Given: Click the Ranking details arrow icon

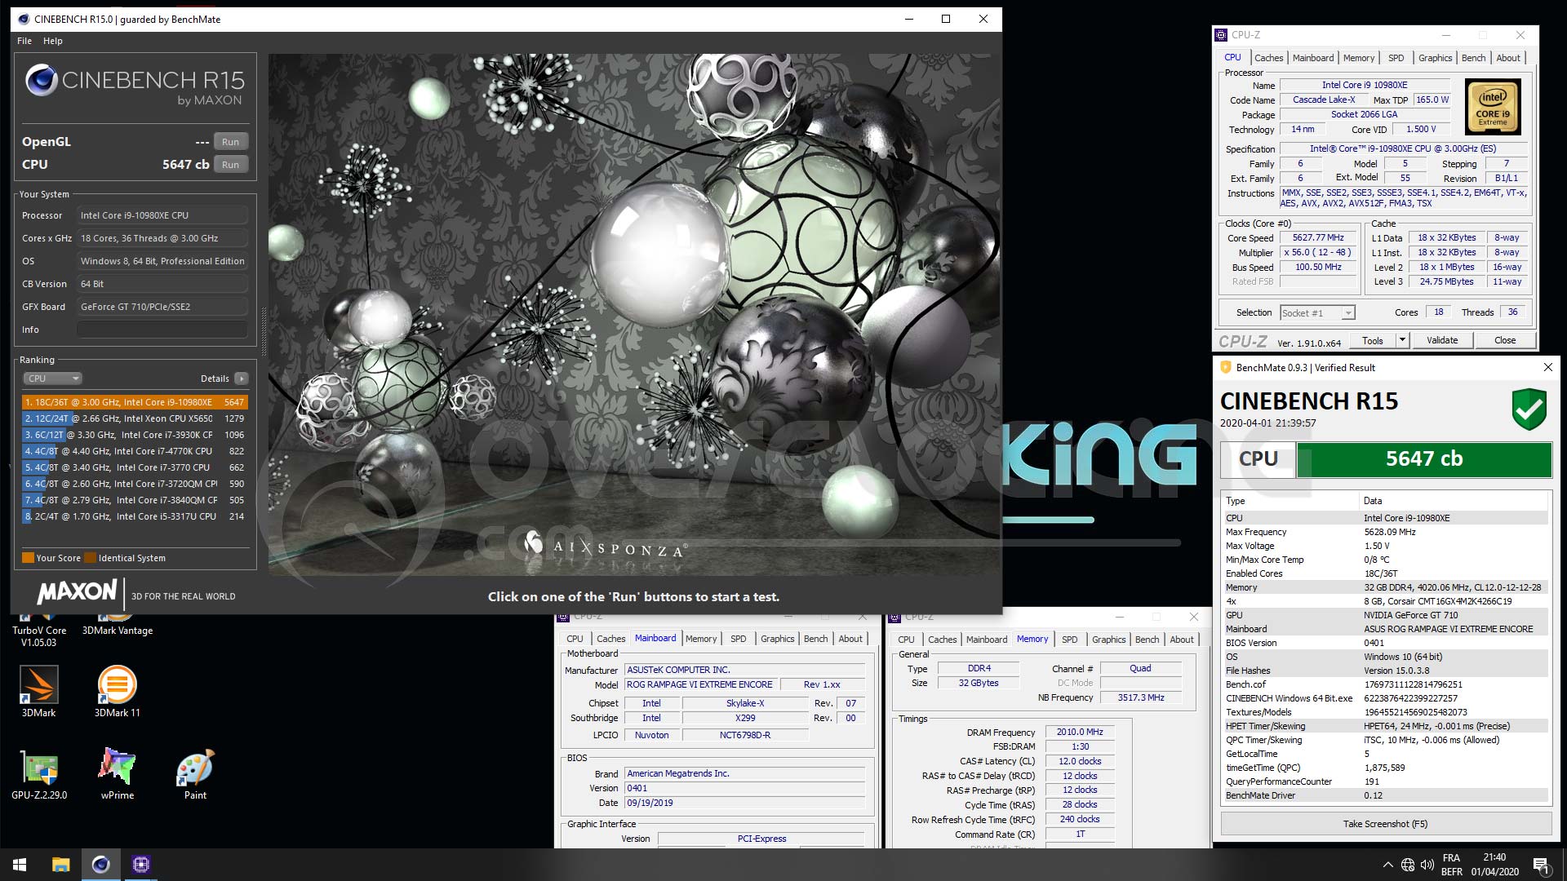Looking at the screenshot, I should 241,379.
